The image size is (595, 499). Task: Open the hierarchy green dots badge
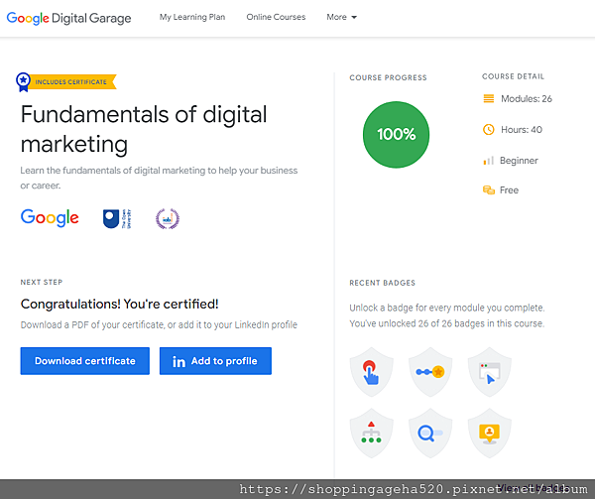pyautogui.click(x=371, y=433)
